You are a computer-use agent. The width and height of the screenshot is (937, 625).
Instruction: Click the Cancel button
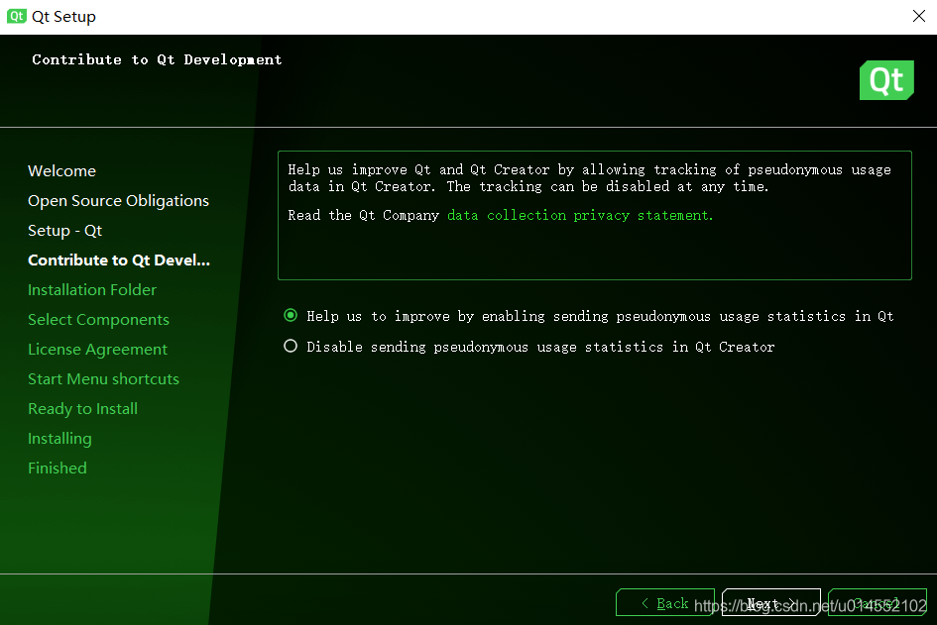coord(878,603)
